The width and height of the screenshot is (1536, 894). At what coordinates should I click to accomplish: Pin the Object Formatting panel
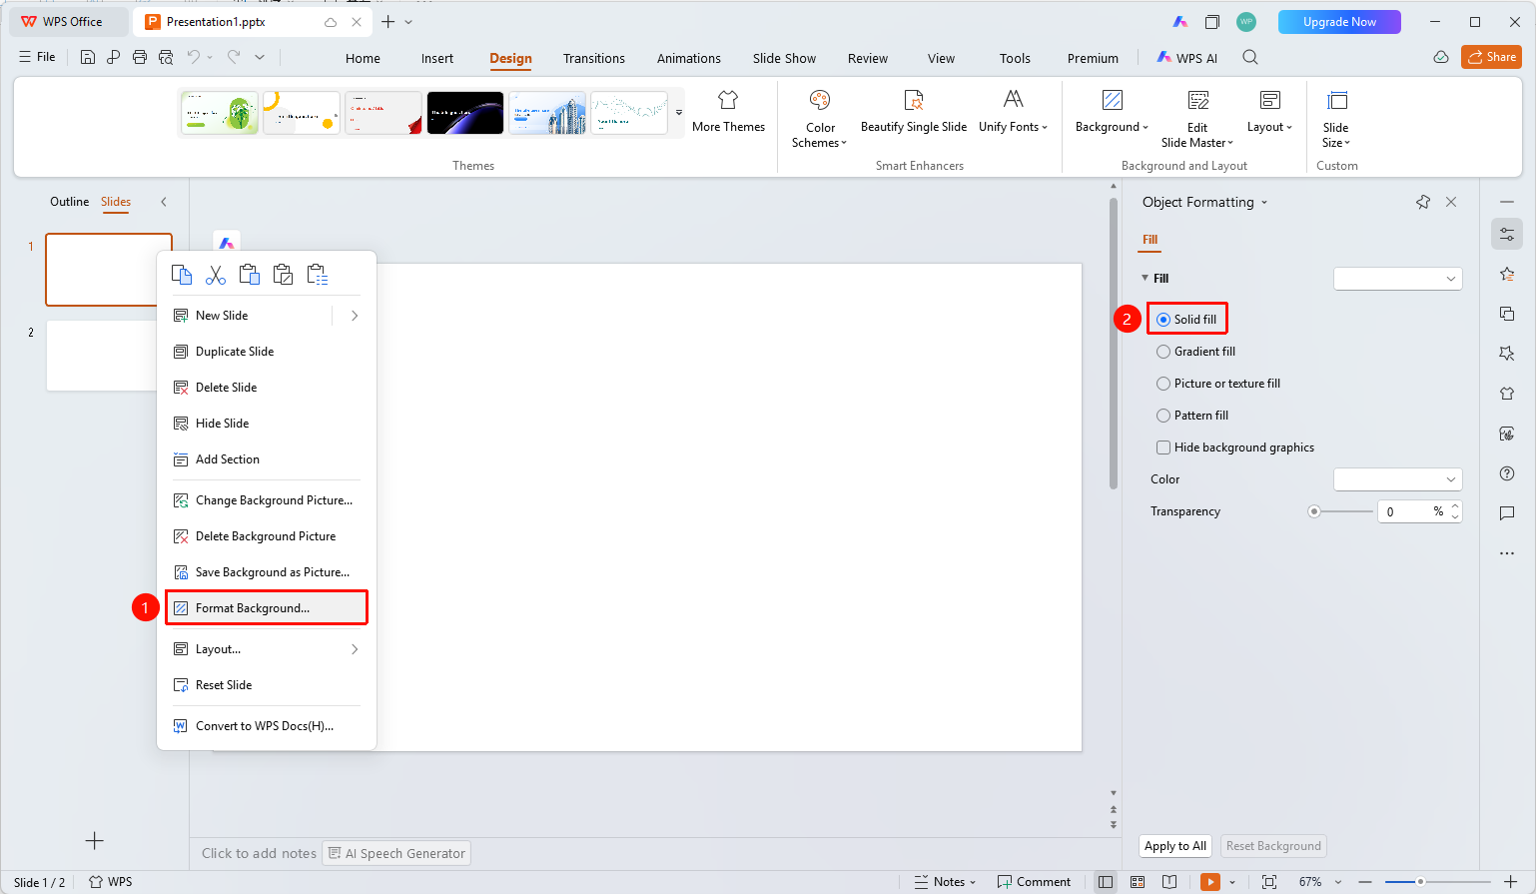pos(1423,202)
